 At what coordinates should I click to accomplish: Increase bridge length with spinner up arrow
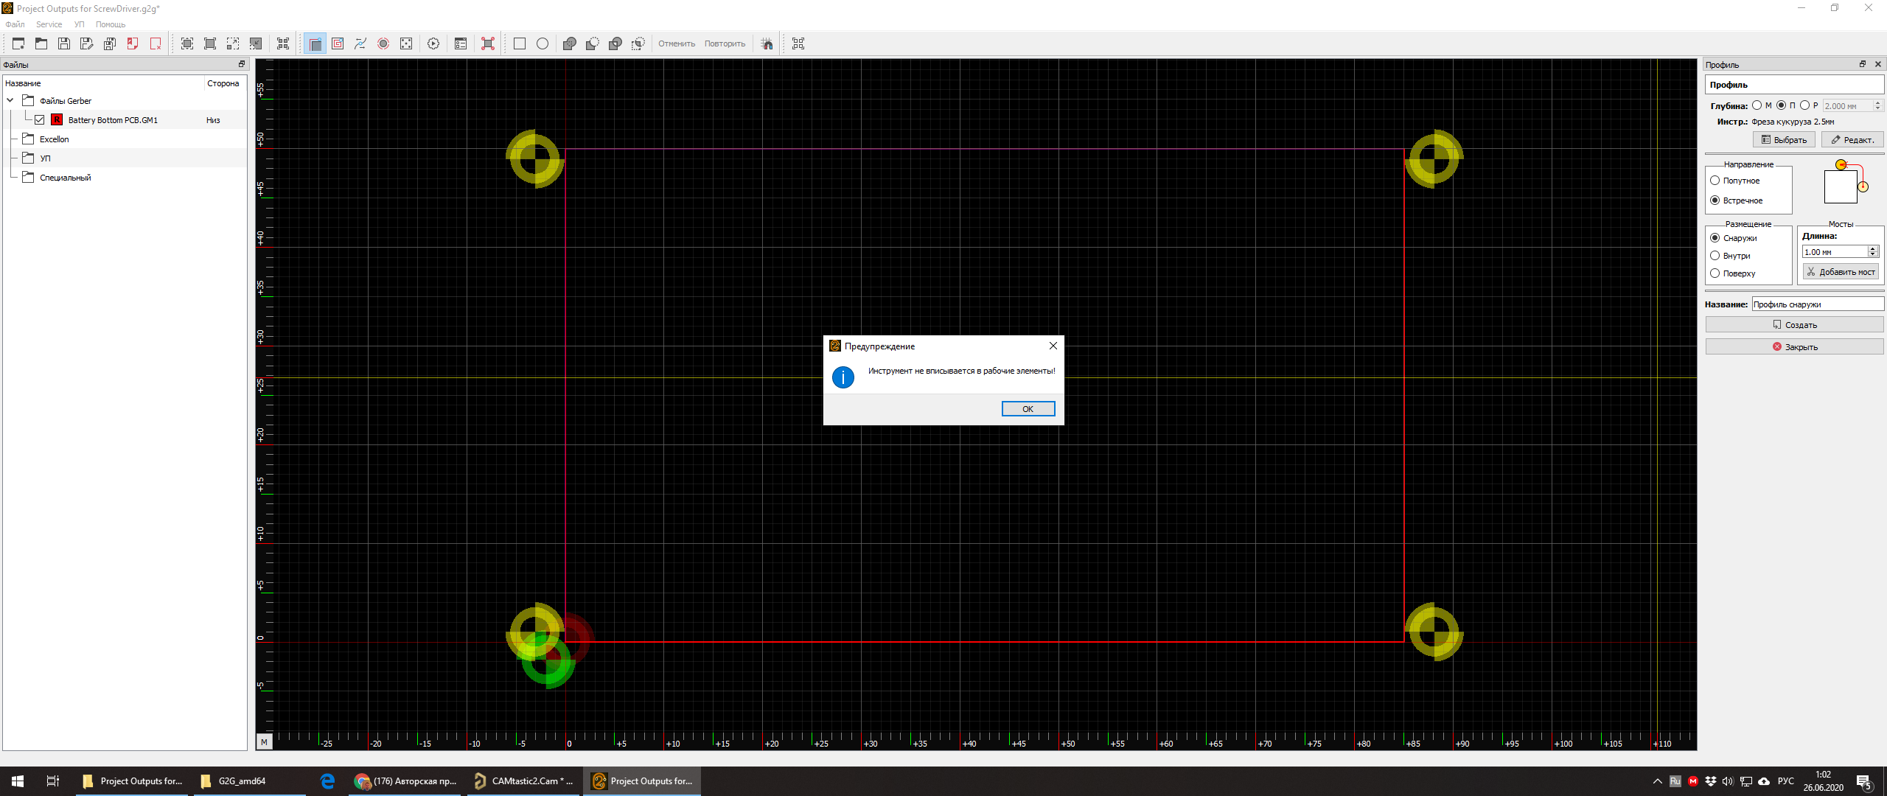(x=1872, y=249)
